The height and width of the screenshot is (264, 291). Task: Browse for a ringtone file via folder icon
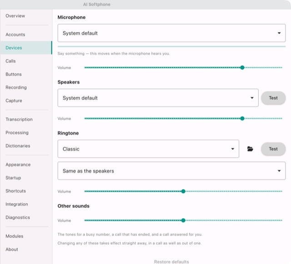[x=250, y=149]
